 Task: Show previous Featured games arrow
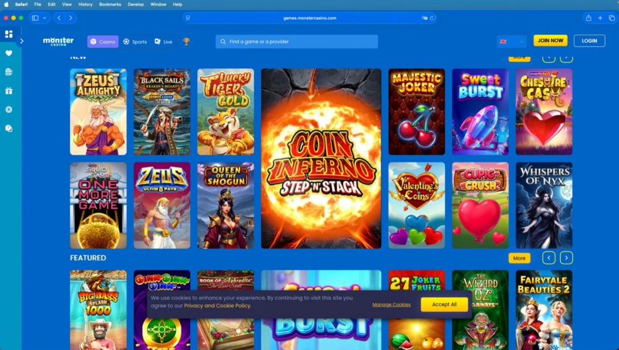(x=548, y=258)
